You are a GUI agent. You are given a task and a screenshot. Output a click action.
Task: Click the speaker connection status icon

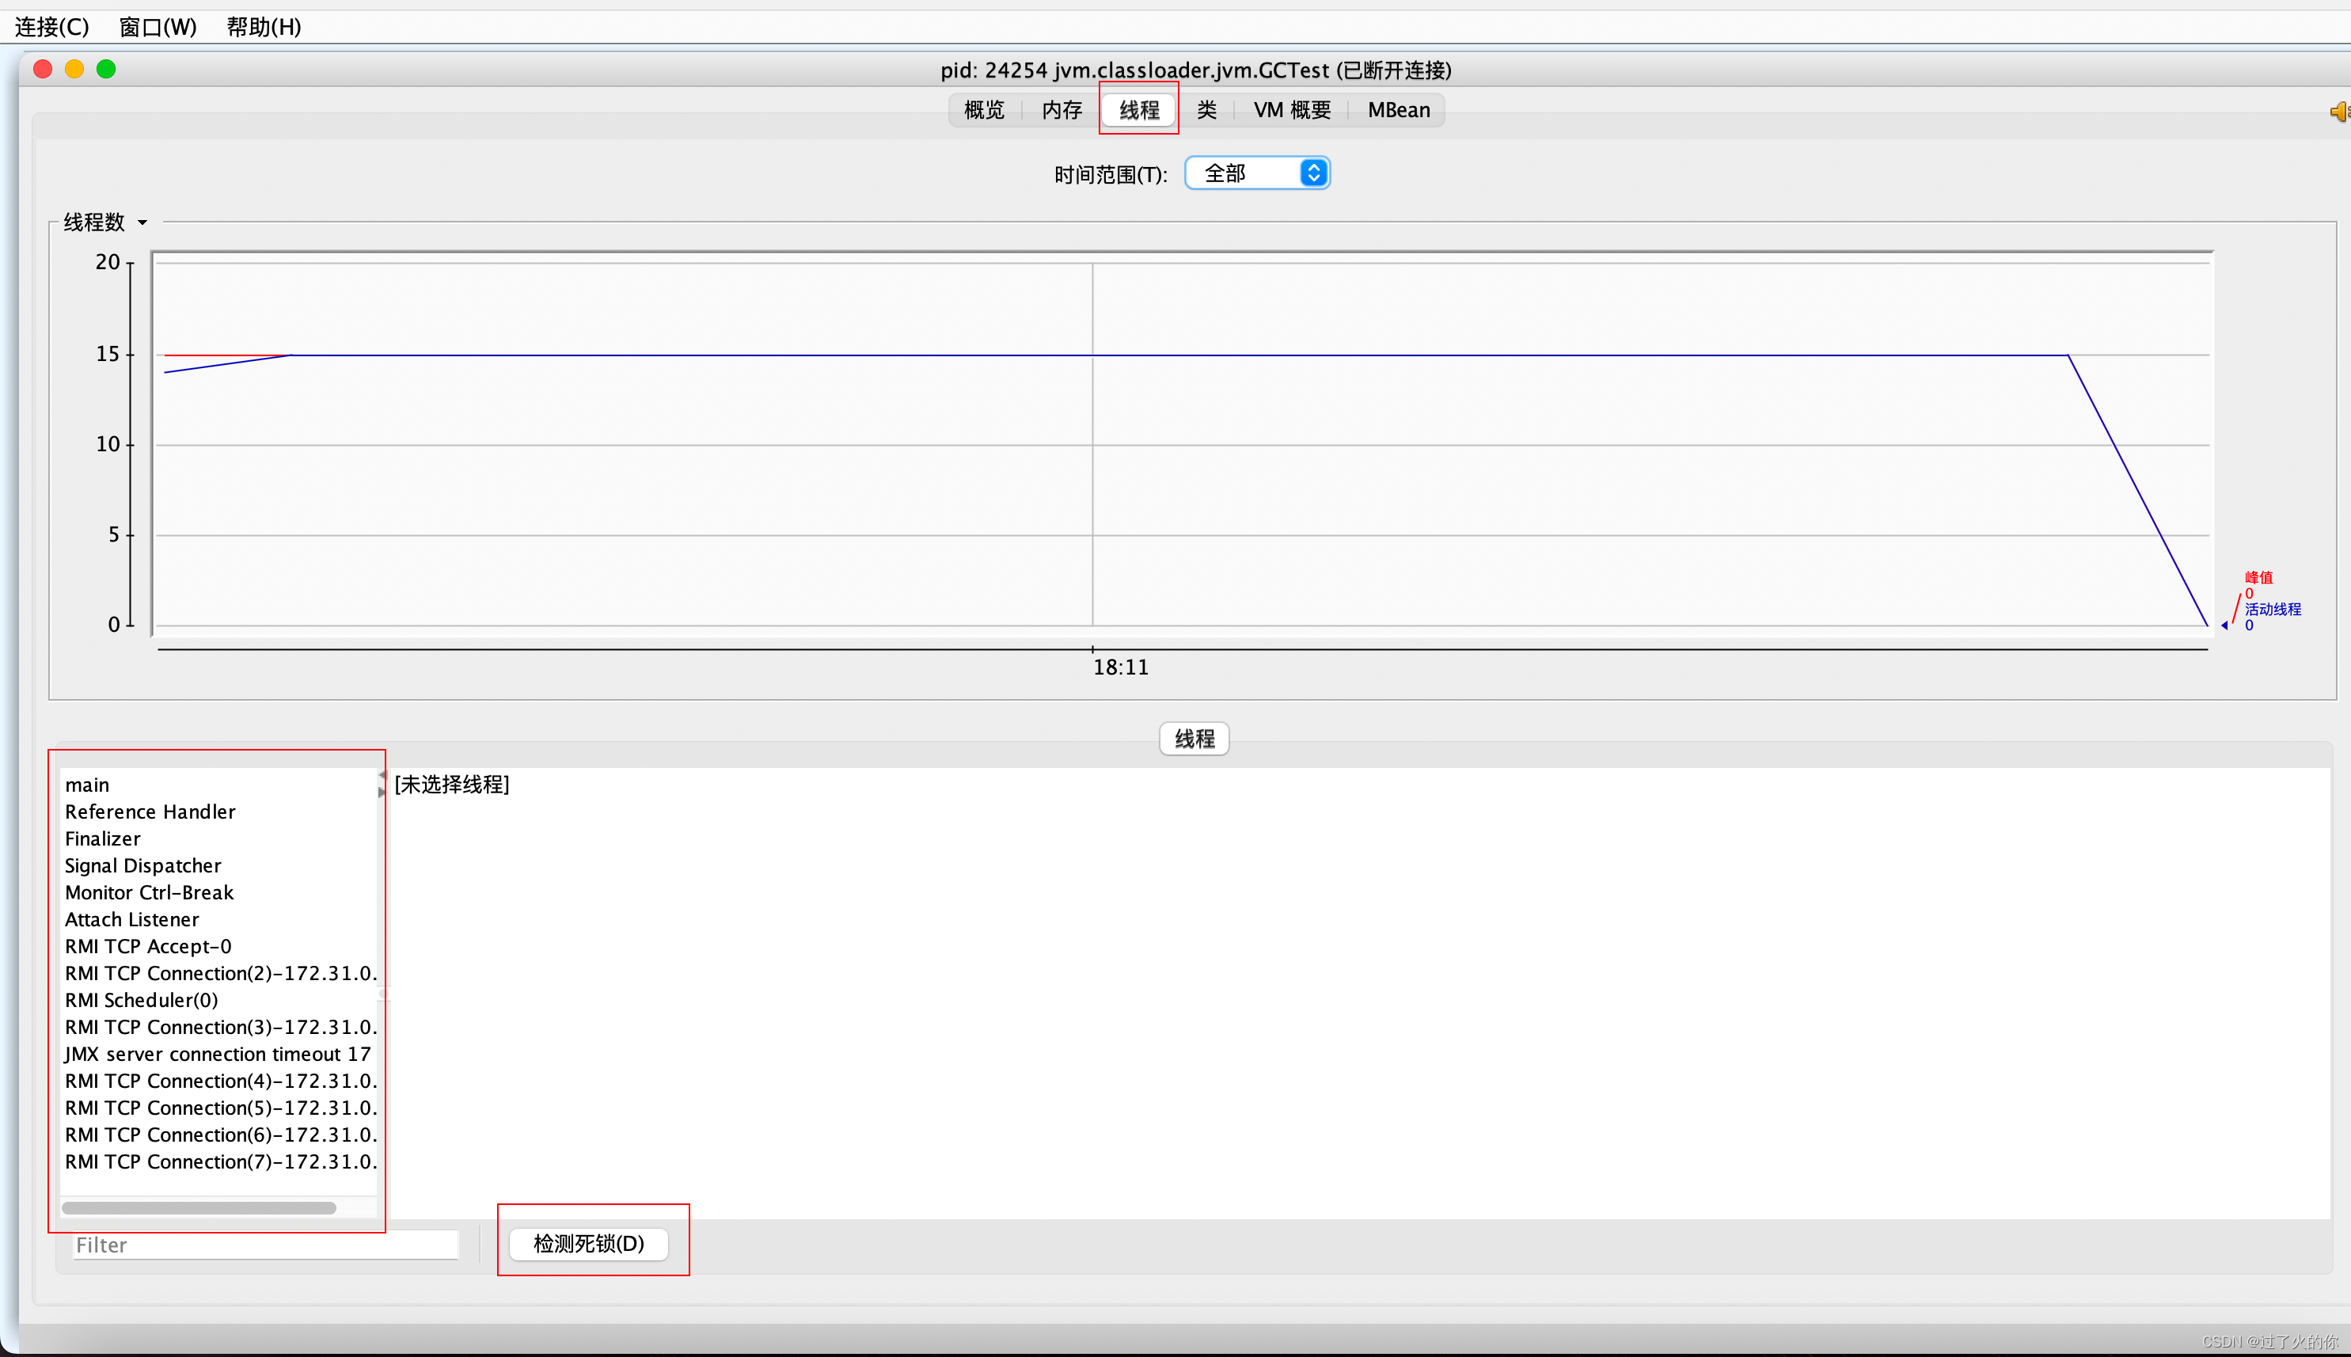click(x=2339, y=112)
